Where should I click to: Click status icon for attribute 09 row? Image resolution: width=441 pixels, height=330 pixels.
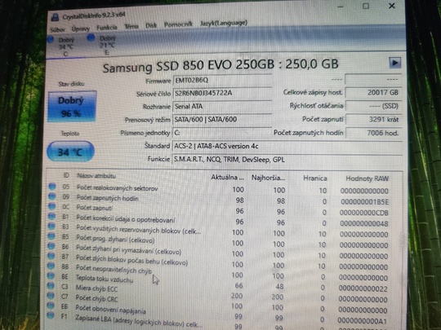[x=52, y=196]
